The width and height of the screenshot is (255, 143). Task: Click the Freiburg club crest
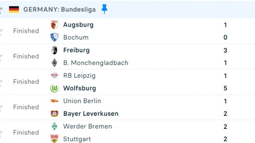coord(54,50)
